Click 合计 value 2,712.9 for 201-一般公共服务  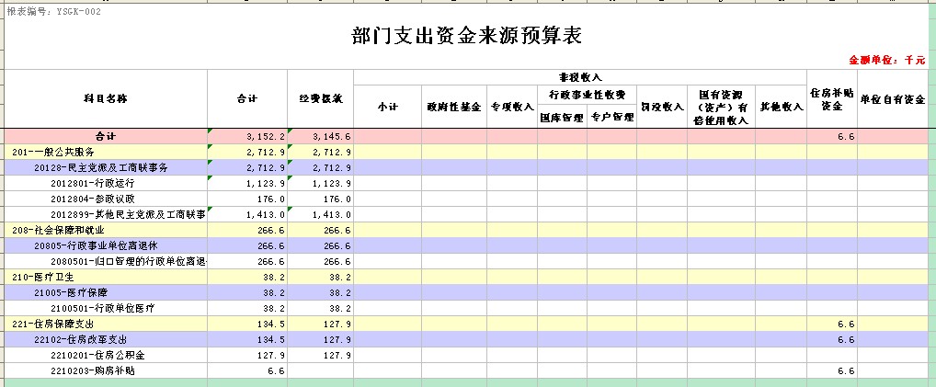(x=265, y=153)
